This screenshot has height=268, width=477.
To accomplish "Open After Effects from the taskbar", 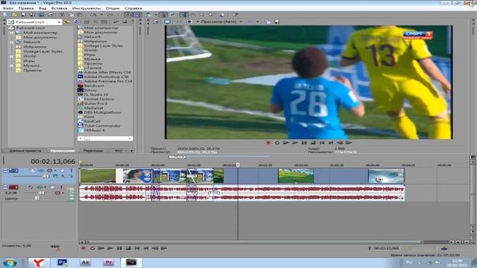I will [x=85, y=262].
